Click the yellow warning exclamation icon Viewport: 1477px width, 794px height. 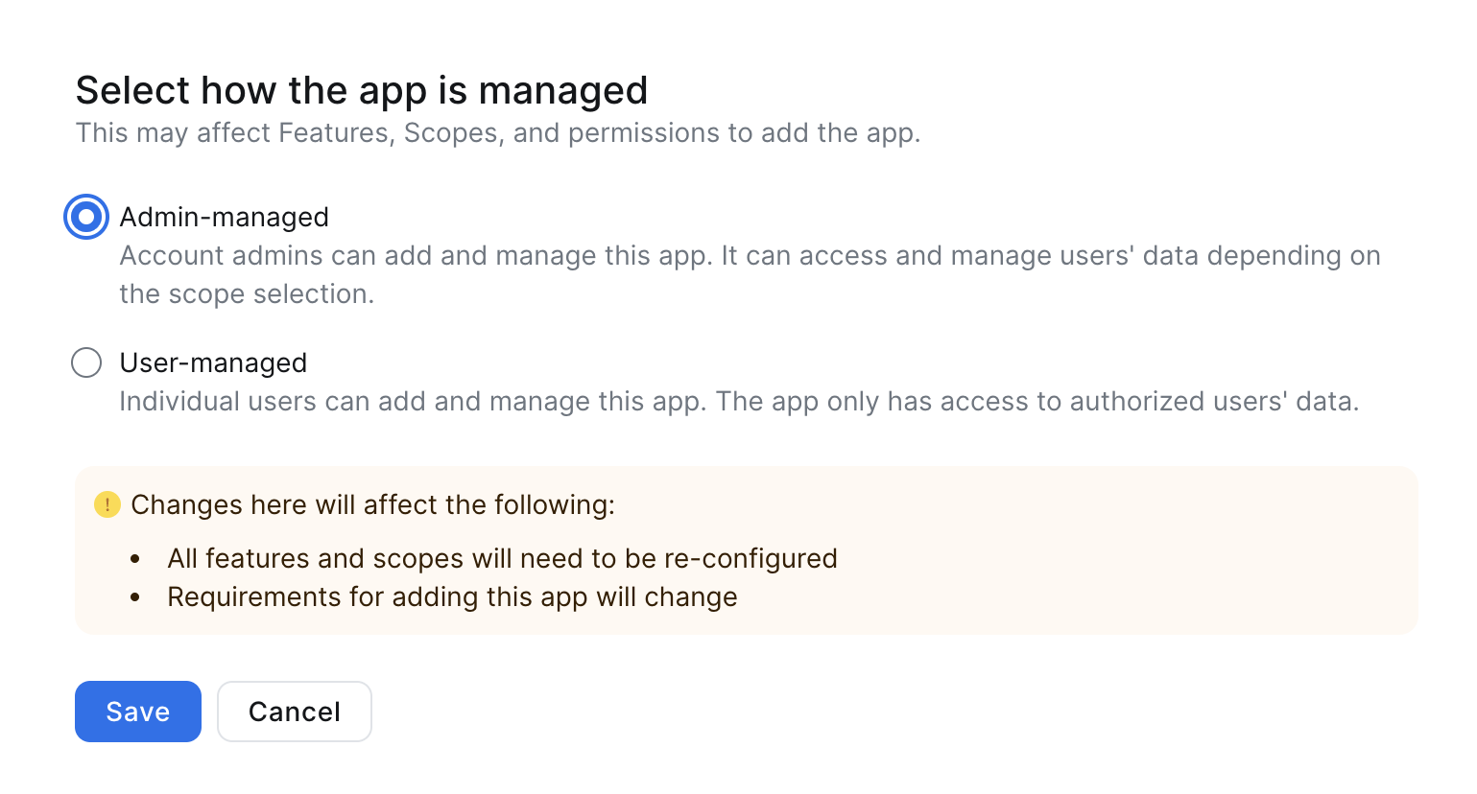pos(107,504)
